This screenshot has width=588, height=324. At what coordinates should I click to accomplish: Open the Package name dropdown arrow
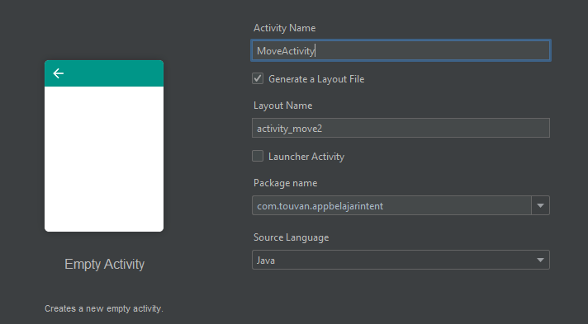coord(540,205)
